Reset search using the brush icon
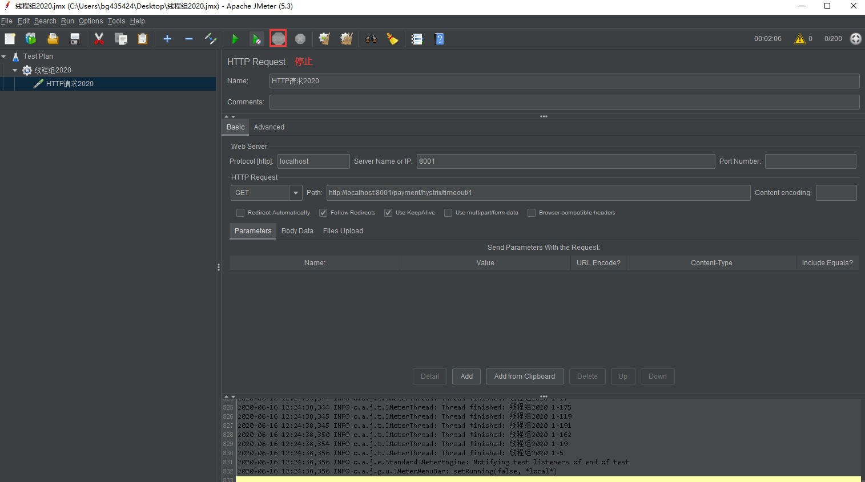 click(x=393, y=39)
